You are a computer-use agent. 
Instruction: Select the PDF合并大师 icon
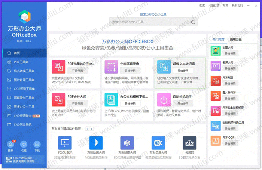click(58, 100)
